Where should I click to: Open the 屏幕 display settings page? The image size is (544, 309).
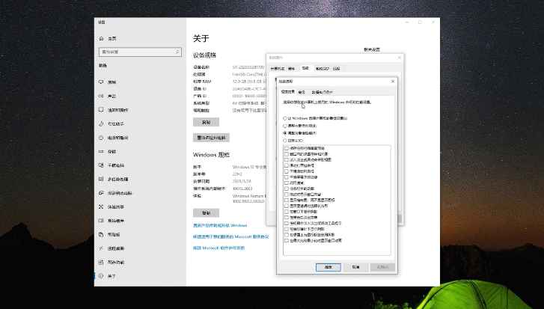(x=111, y=82)
